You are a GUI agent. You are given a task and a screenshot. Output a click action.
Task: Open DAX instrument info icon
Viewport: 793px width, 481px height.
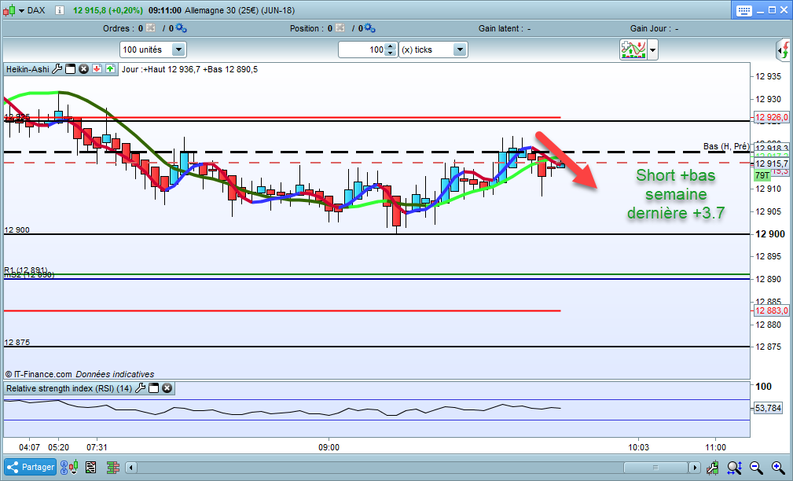60,10
